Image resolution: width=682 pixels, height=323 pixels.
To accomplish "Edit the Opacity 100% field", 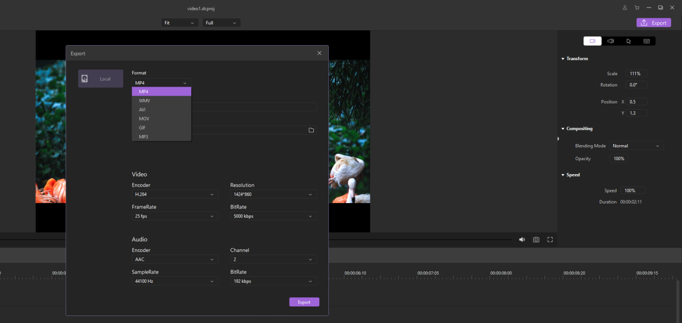I will coord(619,159).
